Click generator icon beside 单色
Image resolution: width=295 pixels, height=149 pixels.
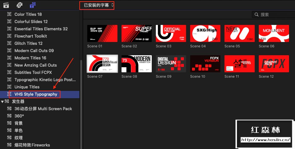(9, 130)
